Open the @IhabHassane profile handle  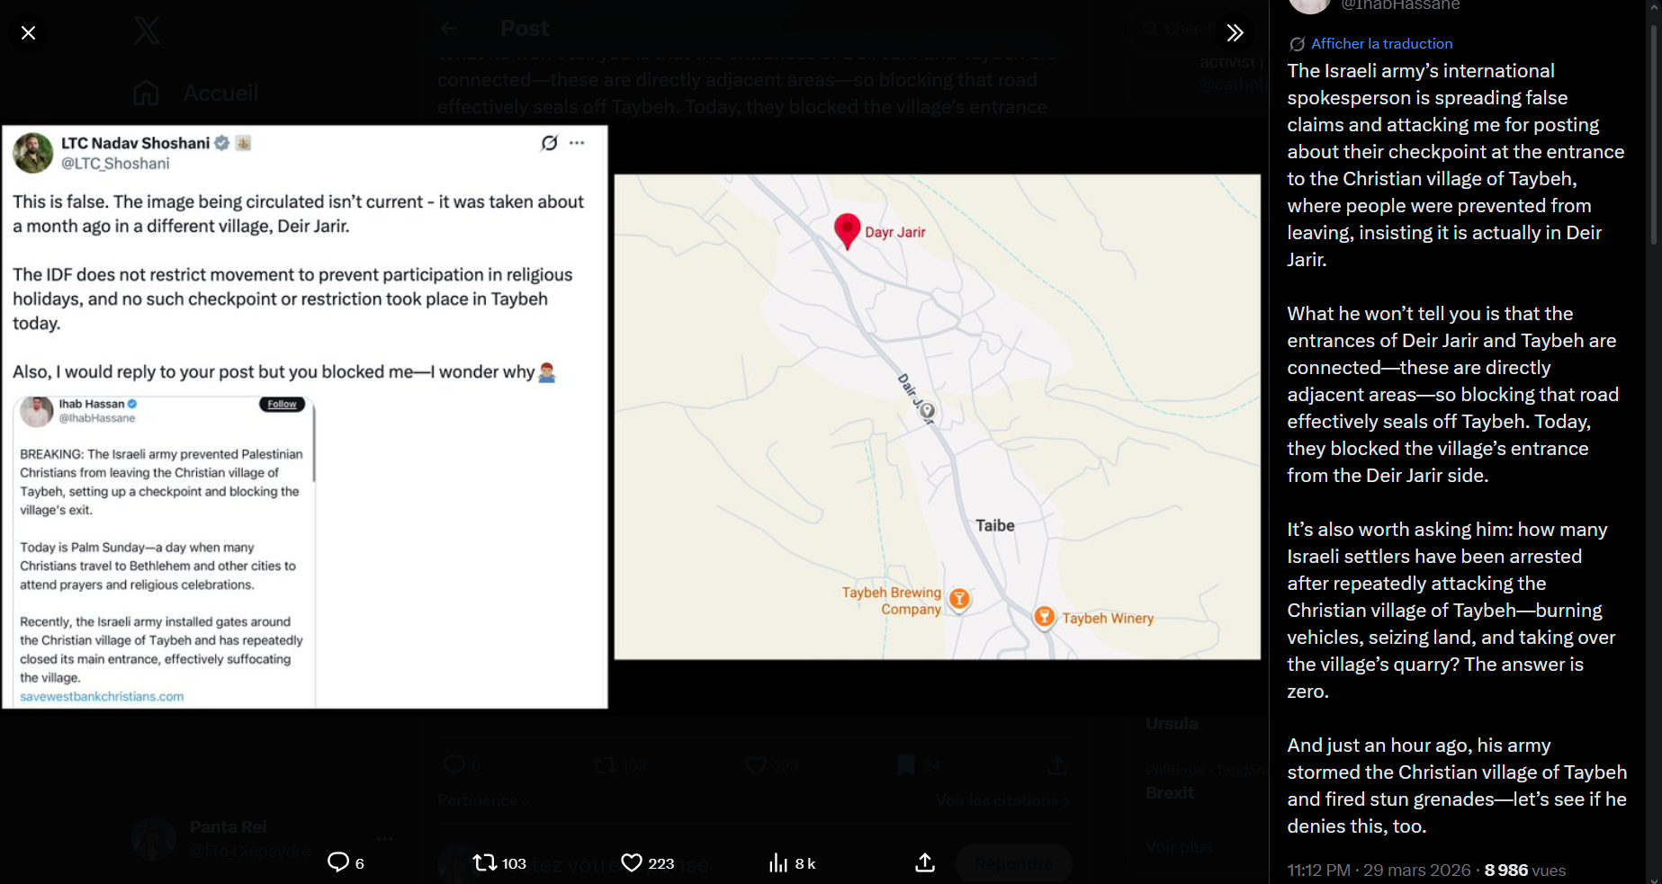pos(1399,5)
